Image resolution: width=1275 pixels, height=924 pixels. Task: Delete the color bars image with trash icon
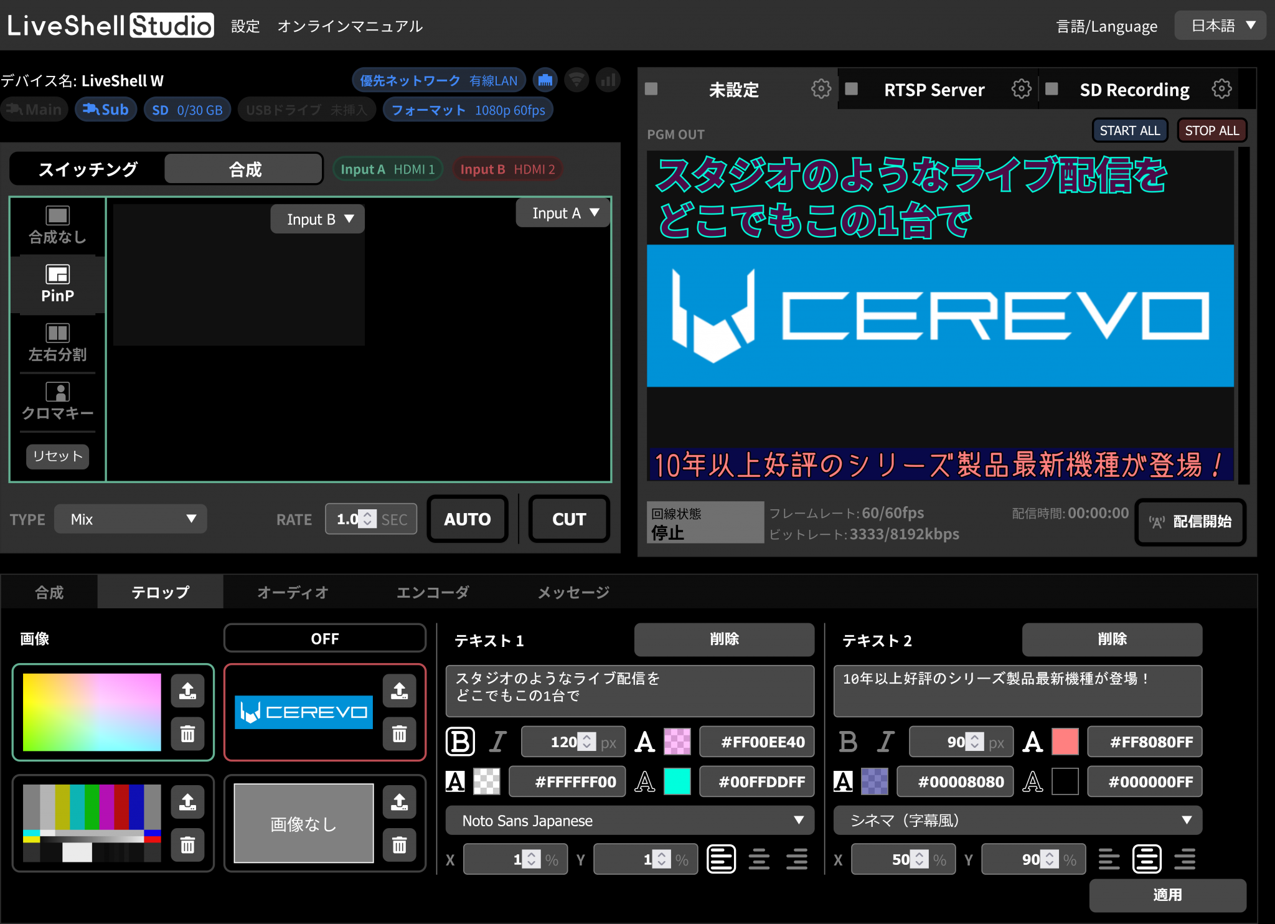pyautogui.click(x=188, y=845)
